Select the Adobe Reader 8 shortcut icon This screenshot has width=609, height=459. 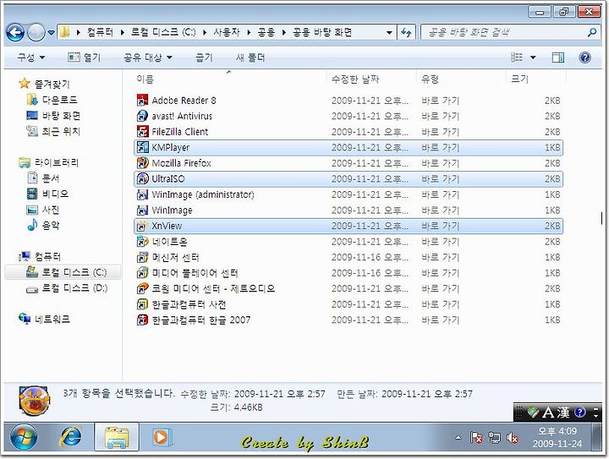pyautogui.click(x=143, y=100)
